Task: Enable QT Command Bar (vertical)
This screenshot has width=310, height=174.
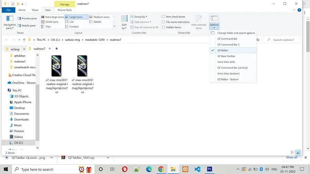Action: tap(233, 68)
